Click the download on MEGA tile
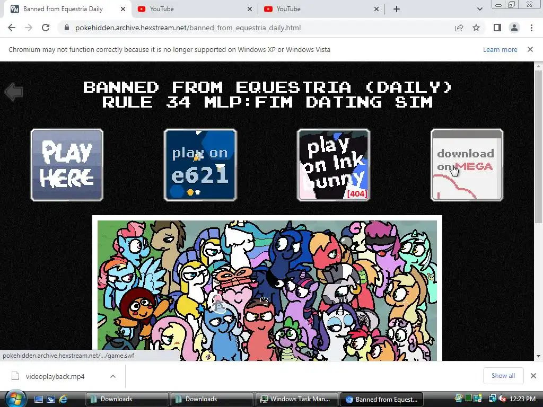 [467, 165]
